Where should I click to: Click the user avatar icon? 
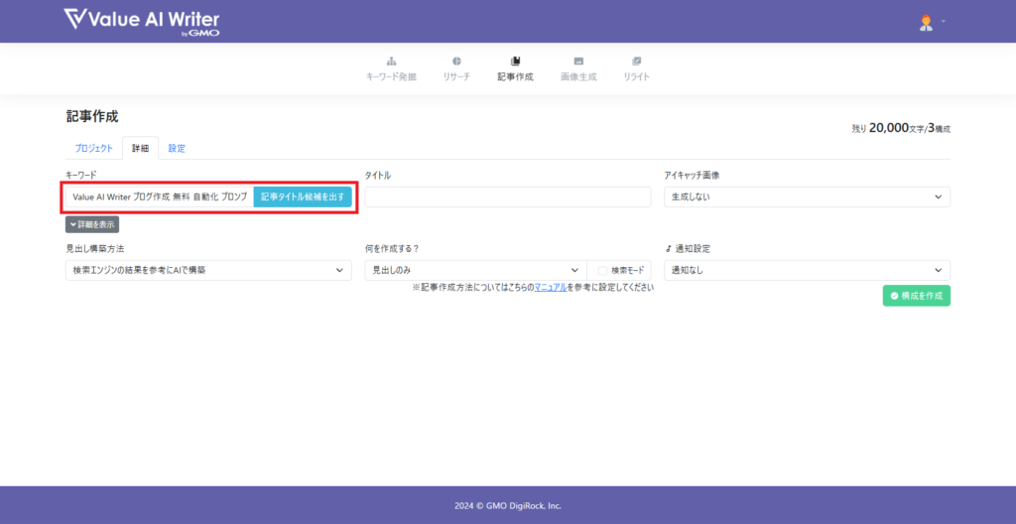(927, 22)
